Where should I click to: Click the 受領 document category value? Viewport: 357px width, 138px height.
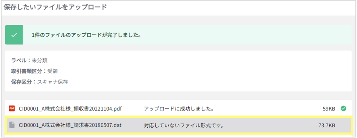pyautogui.click(x=52, y=71)
